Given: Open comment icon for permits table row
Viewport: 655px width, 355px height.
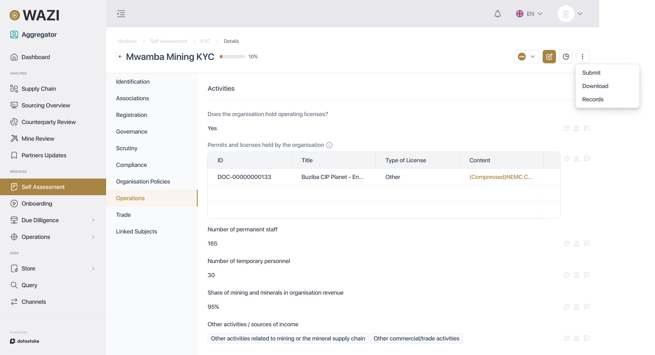Looking at the screenshot, I should [587, 159].
